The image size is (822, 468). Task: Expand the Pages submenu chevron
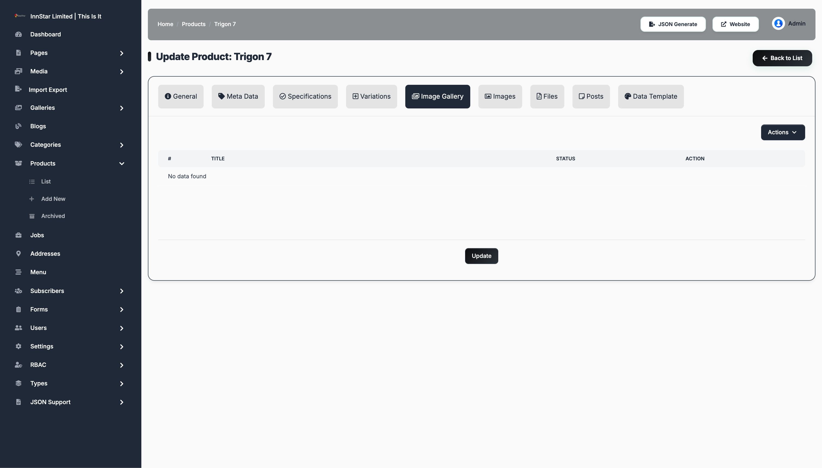(122, 53)
